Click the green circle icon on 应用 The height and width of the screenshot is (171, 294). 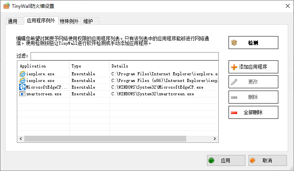(x=211, y=160)
